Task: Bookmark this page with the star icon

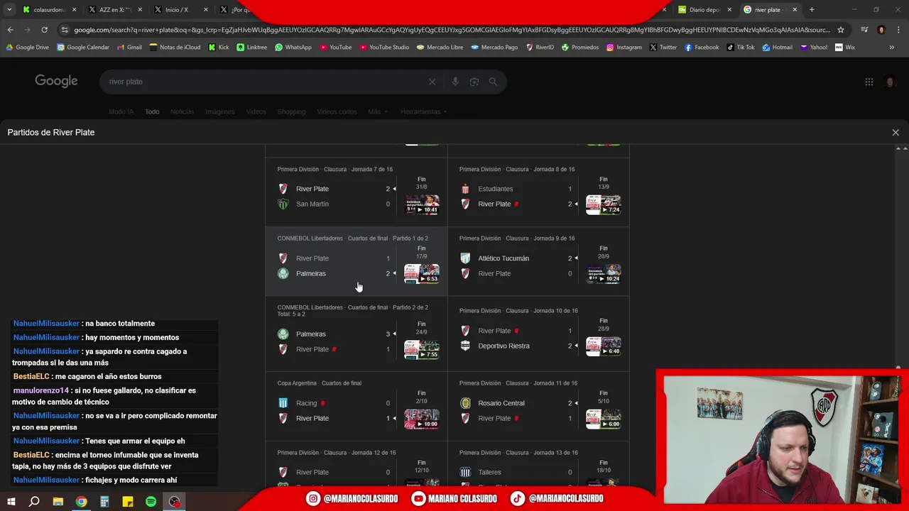Action: [841, 30]
